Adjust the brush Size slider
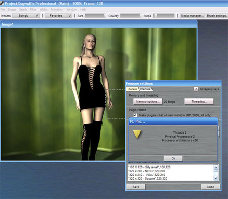Screen dimensions: 228x199 point(95,16)
